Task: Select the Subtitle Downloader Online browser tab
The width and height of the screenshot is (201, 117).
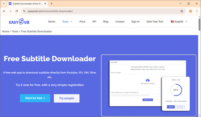Action: coord(28,4)
